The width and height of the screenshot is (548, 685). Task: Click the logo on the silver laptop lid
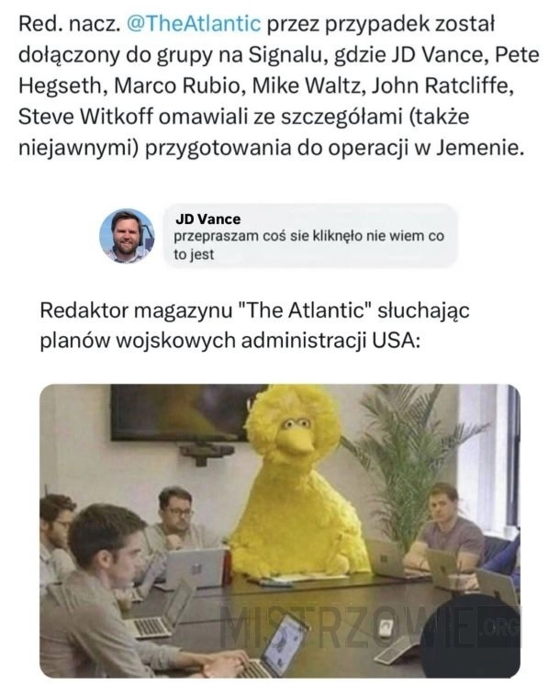click(x=196, y=567)
